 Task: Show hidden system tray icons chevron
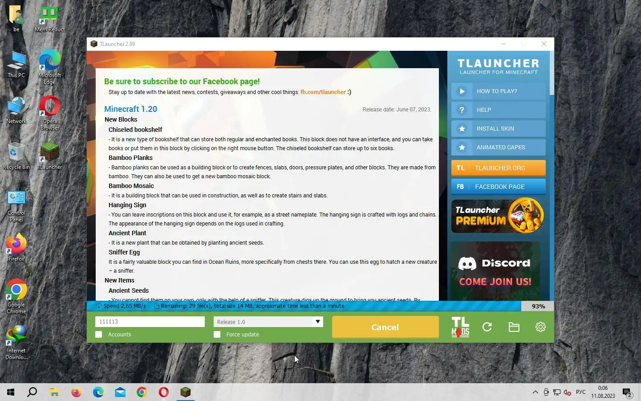[x=535, y=392]
